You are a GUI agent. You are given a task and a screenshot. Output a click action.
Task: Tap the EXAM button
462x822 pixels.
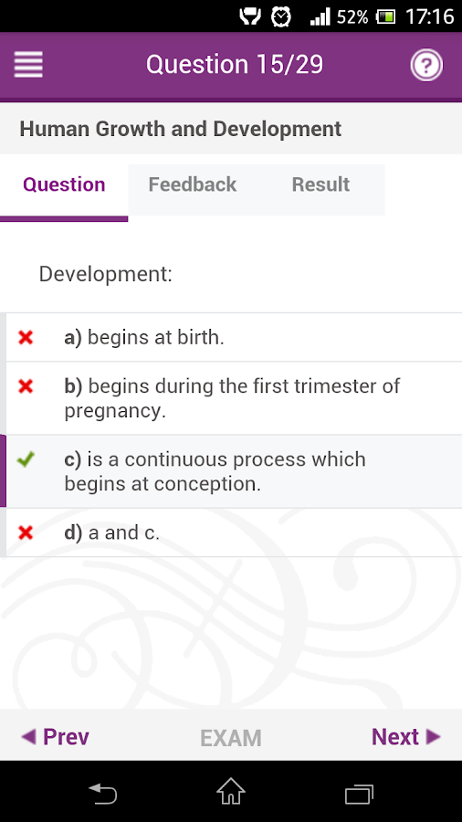pos(230,738)
